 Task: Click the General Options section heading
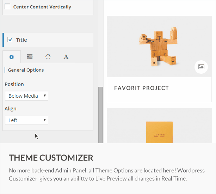pyautogui.click(x=26, y=70)
